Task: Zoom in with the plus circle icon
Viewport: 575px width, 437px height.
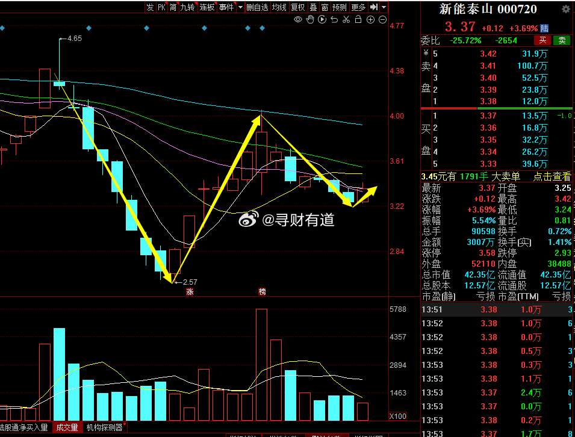Action: (x=370, y=20)
